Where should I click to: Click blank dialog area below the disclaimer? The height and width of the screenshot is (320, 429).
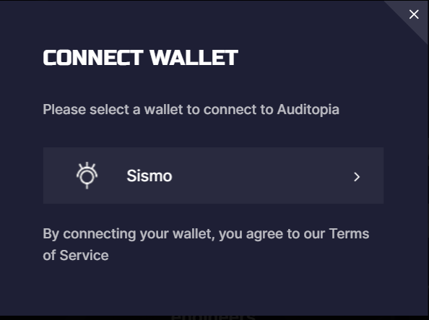coord(213,289)
